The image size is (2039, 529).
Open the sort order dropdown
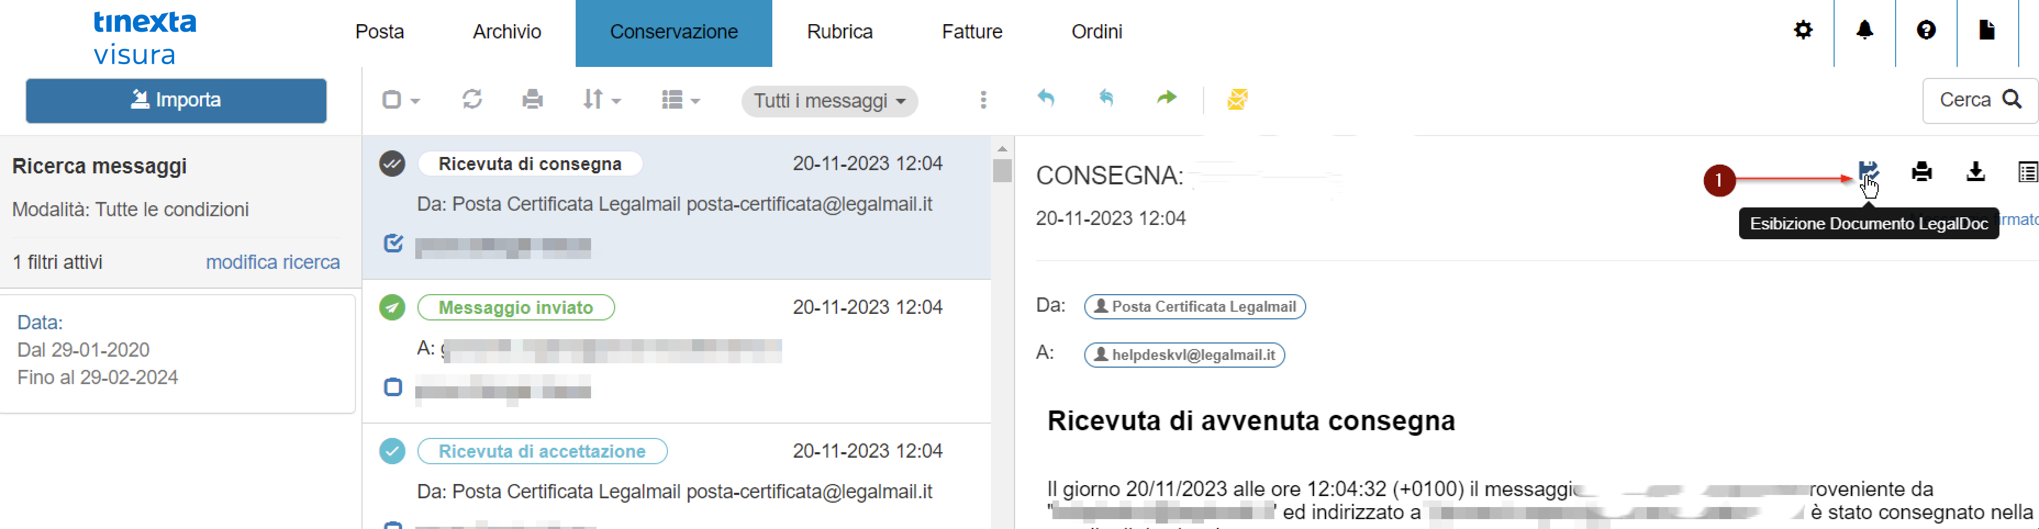pyautogui.click(x=601, y=100)
